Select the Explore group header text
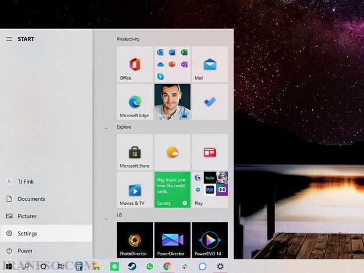 click(x=124, y=127)
